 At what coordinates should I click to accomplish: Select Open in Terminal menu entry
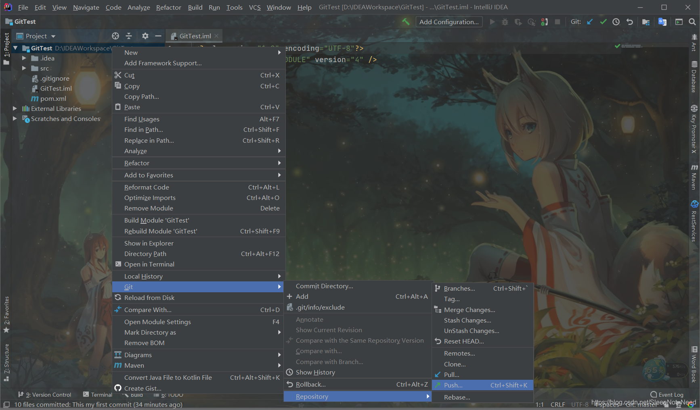click(x=199, y=264)
